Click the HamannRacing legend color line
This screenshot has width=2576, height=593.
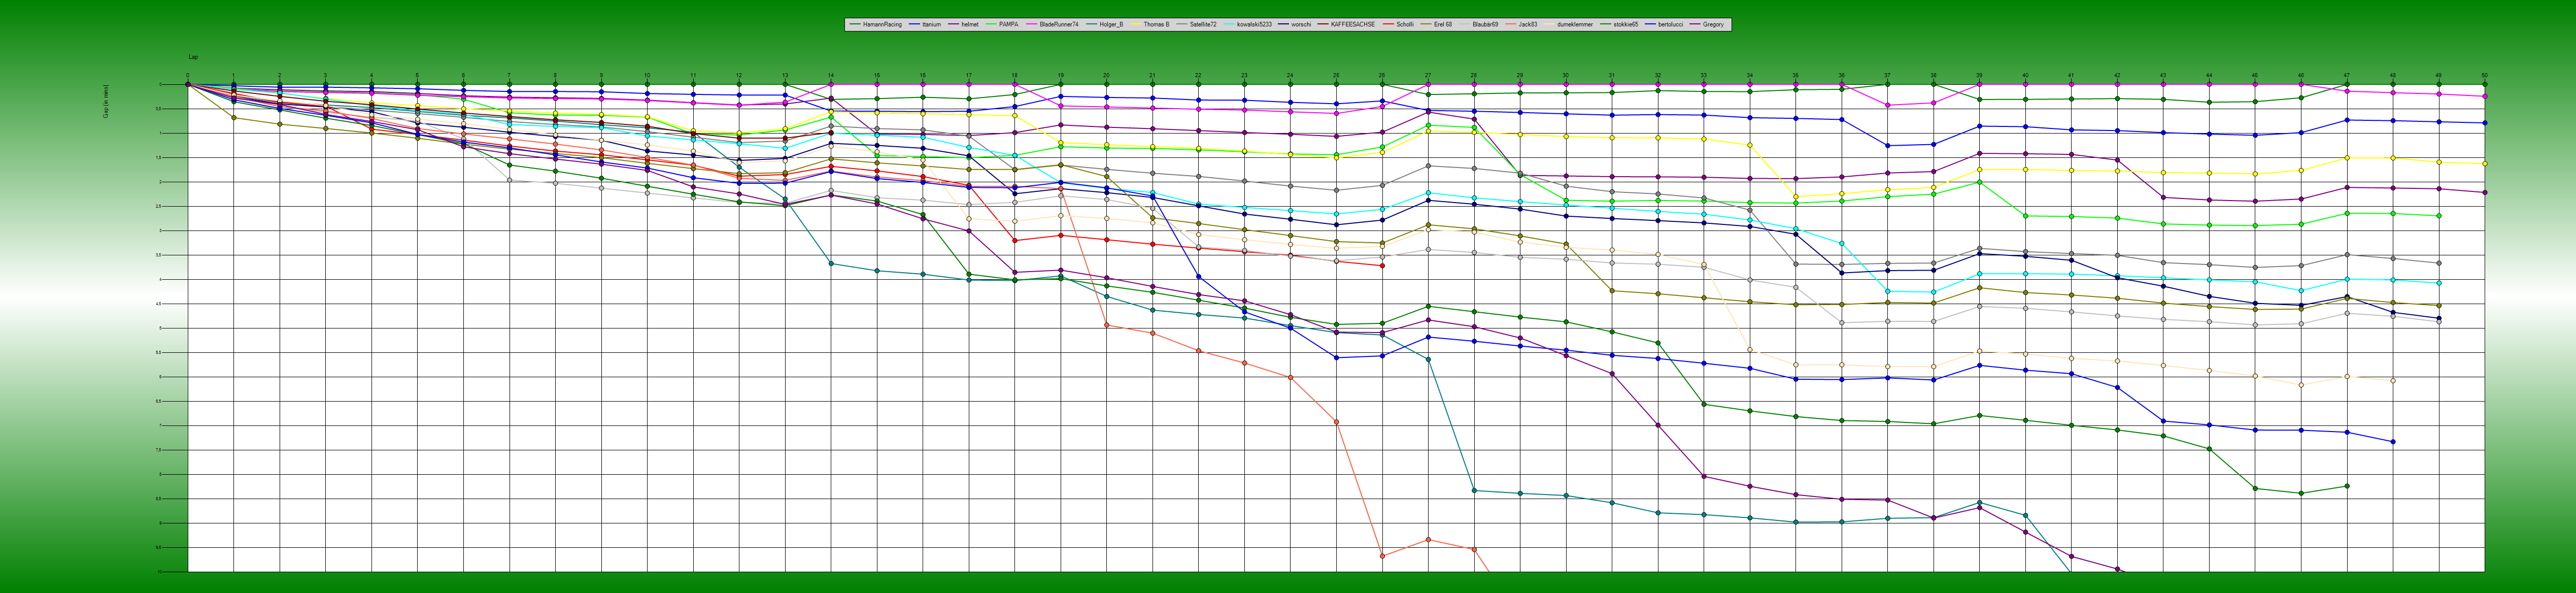coord(854,24)
